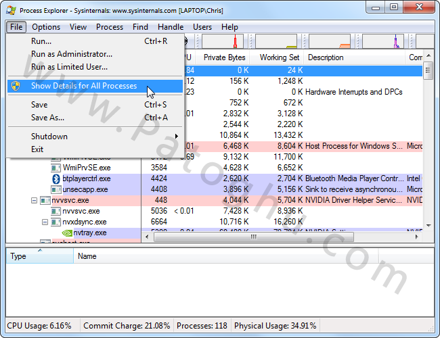
Task: Click the icon beside nvxdsync.exe
Action: pos(57,222)
